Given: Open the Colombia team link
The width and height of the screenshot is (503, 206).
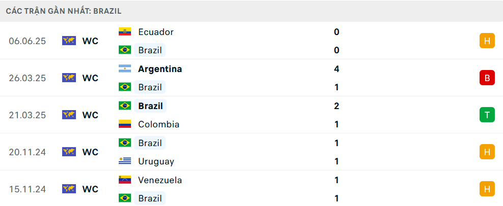Looking at the screenshot, I should (x=158, y=124).
